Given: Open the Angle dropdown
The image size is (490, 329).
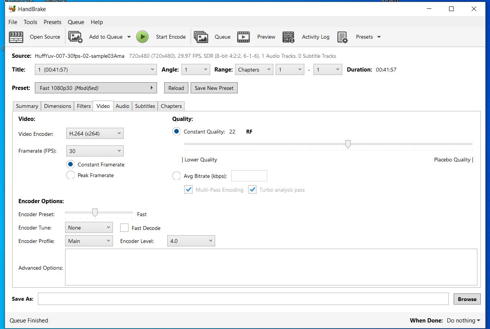Looking at the screenshot, I should [195, 70].
